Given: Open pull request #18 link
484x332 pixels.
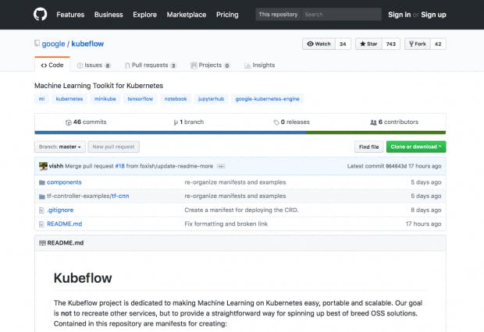Looking at the screenshot, I should click(119, 166).
